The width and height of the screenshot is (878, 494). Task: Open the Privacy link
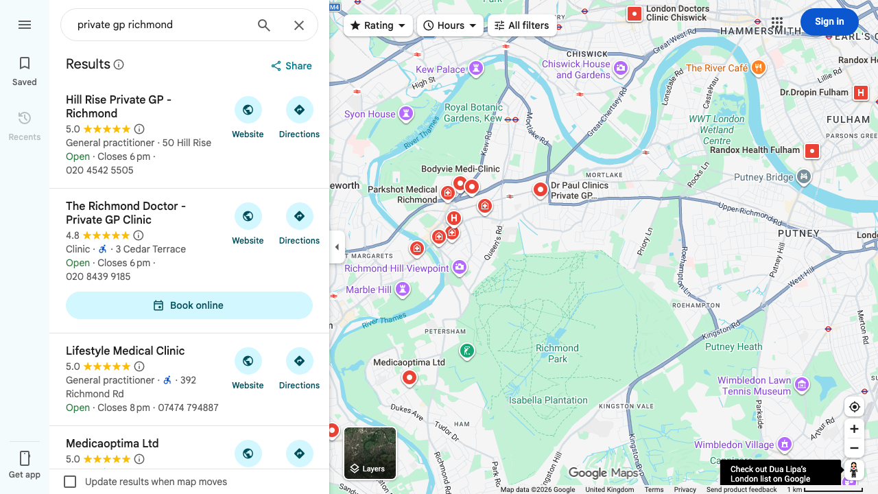[x=685, y=489]
